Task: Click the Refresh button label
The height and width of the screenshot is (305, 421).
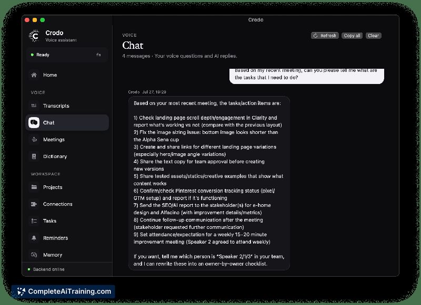Action: (328, 36)
